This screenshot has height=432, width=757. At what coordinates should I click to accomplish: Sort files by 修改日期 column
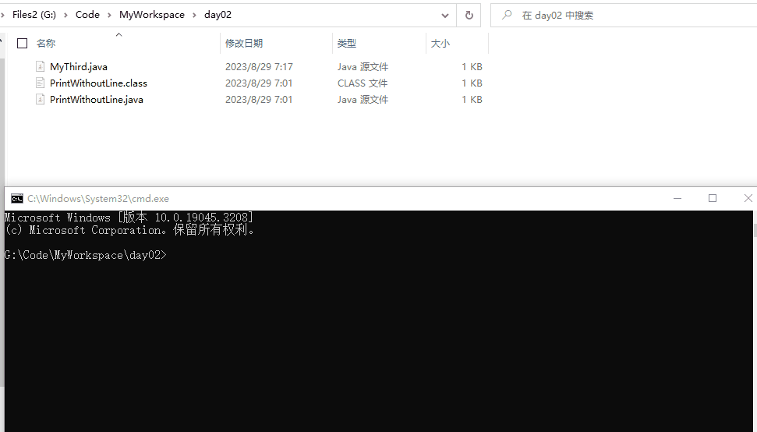click(244, 44)
